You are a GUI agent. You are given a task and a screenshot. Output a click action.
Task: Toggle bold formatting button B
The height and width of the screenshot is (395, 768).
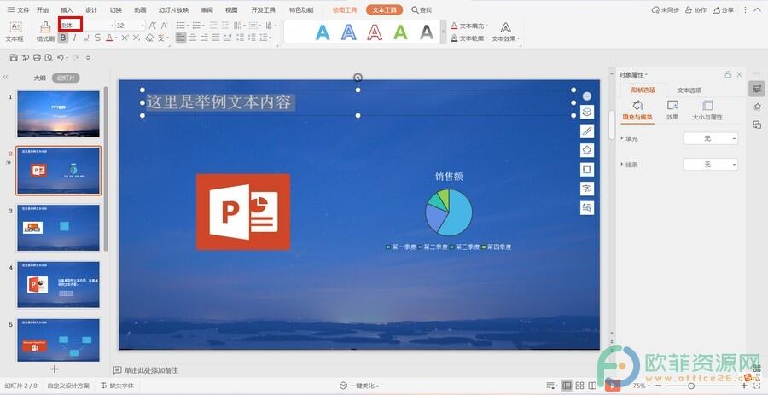tap(62, 38)
